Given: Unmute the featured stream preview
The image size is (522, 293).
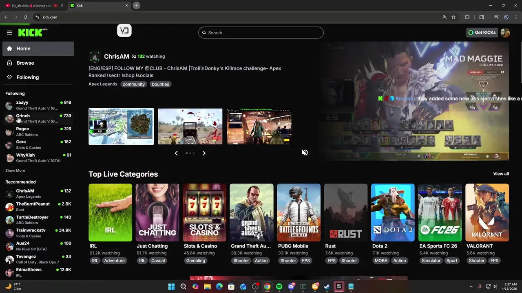Looking at the screenshot, I should pyautogui.click(x=305, y=153).
